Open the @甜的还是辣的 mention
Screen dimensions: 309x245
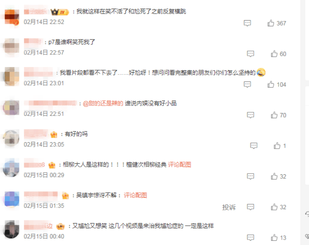103,103
